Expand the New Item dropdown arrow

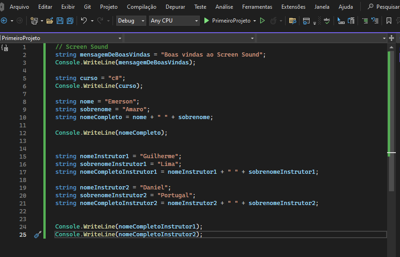tap(42, 21)
